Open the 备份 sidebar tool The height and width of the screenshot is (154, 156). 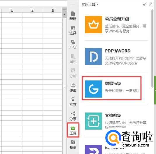[x=73, y=145]
